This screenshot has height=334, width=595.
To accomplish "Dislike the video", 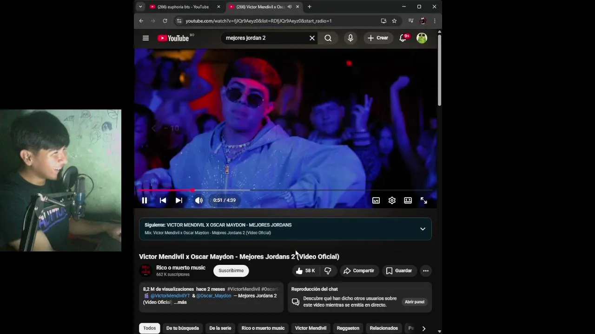I will click(x=328, y=270).
